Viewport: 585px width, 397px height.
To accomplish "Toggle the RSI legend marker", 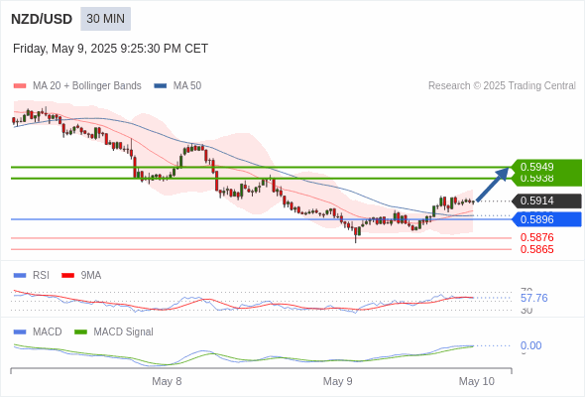I will click(x=20, y=276).
